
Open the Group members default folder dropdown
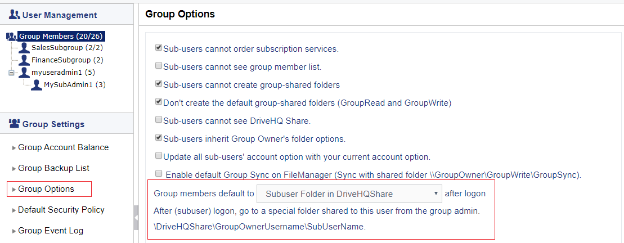349,194
